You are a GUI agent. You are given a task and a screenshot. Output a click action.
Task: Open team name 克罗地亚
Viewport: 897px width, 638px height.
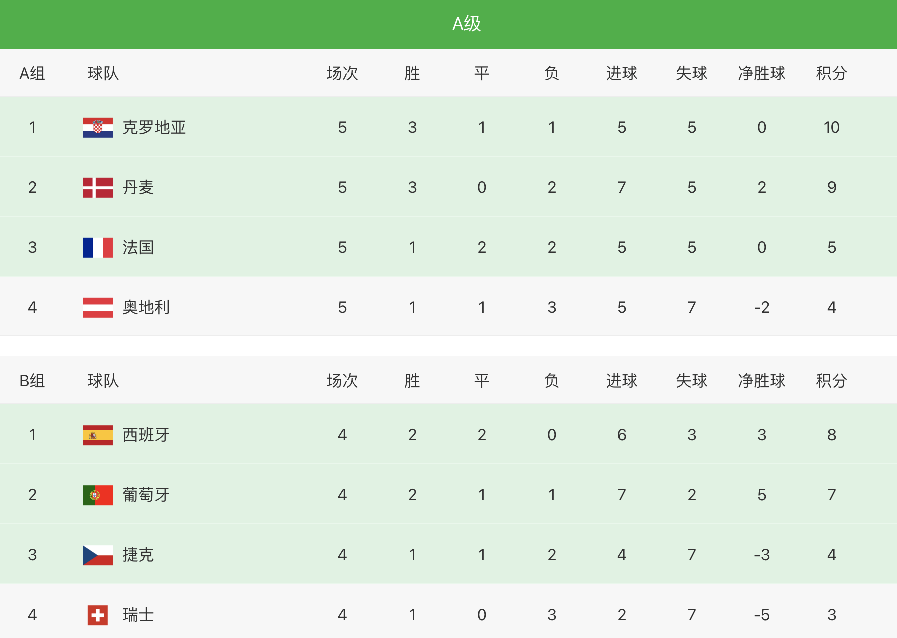click(154, 128)
